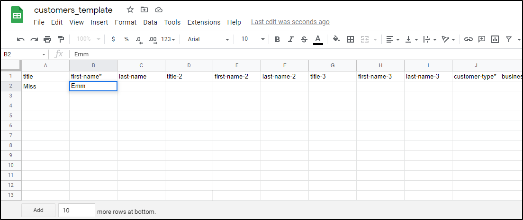523x220 pixels.
Task: Open the Insert menu
Action: [x=99, y=22]
